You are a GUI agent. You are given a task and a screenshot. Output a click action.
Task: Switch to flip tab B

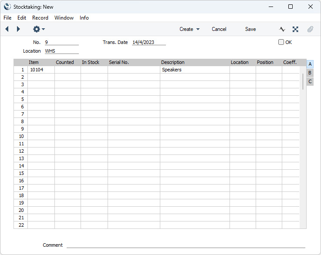pyautogui.click(x=310, y=73)
